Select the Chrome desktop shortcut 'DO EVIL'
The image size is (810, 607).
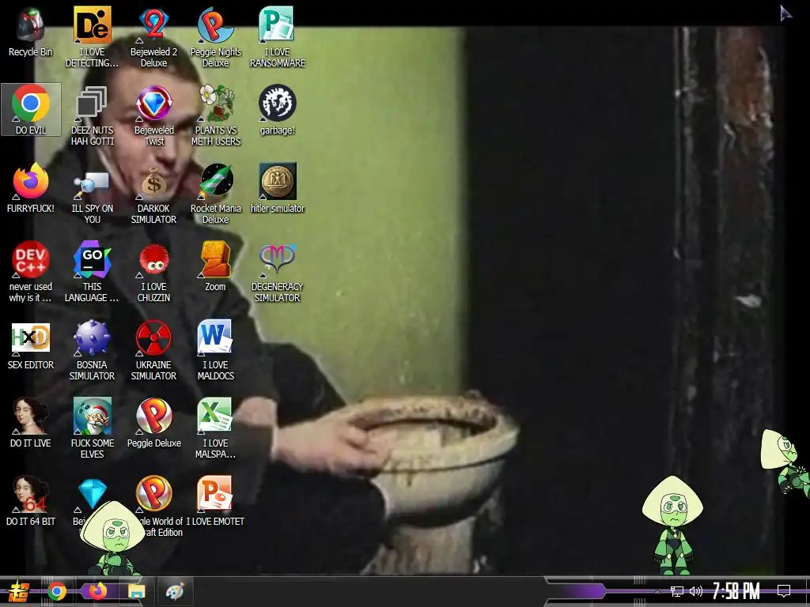coord(31,109)
